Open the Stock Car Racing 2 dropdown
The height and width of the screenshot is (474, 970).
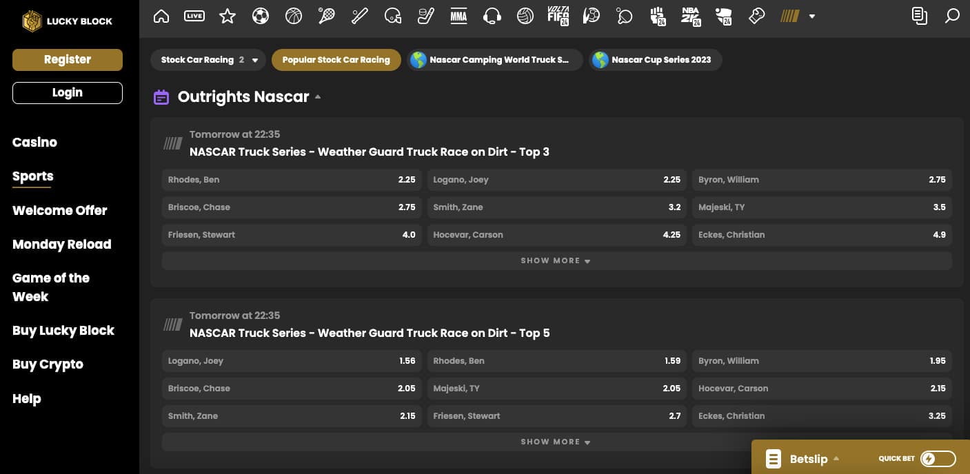pos(208,60)
